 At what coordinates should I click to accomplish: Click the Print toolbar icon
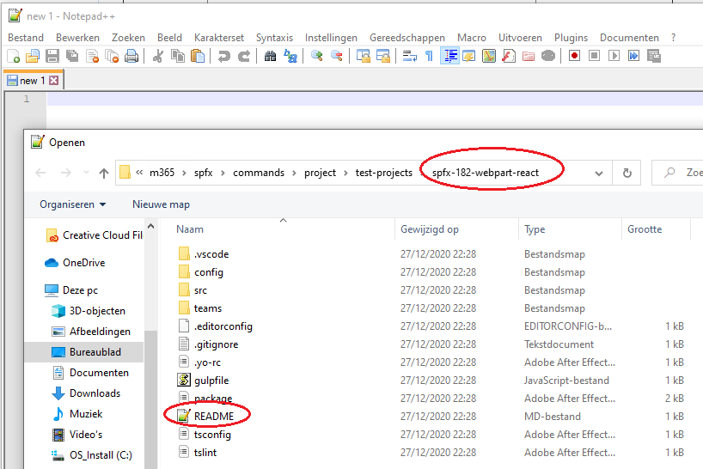click(x=131, y=56)
